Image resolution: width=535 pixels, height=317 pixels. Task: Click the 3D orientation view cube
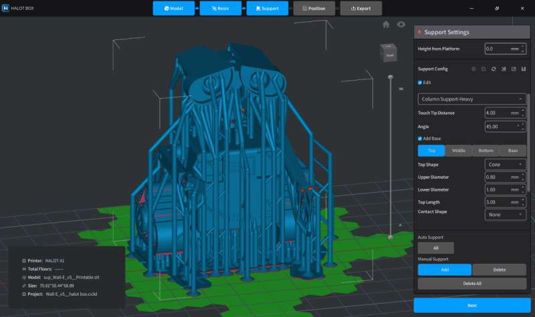389,53
